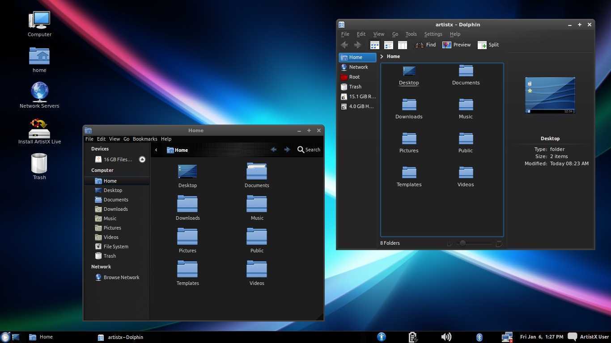Open the Bookmarks menu in Home window
This screenshot has width=611, height=343.
pos(145,139)
